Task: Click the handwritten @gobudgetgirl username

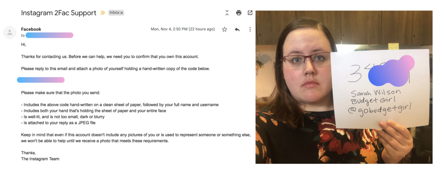Action: point(379,110)
